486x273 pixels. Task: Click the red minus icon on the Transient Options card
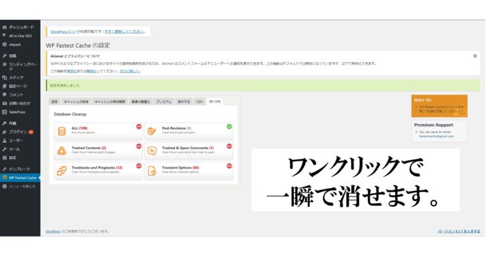[229, 166]
